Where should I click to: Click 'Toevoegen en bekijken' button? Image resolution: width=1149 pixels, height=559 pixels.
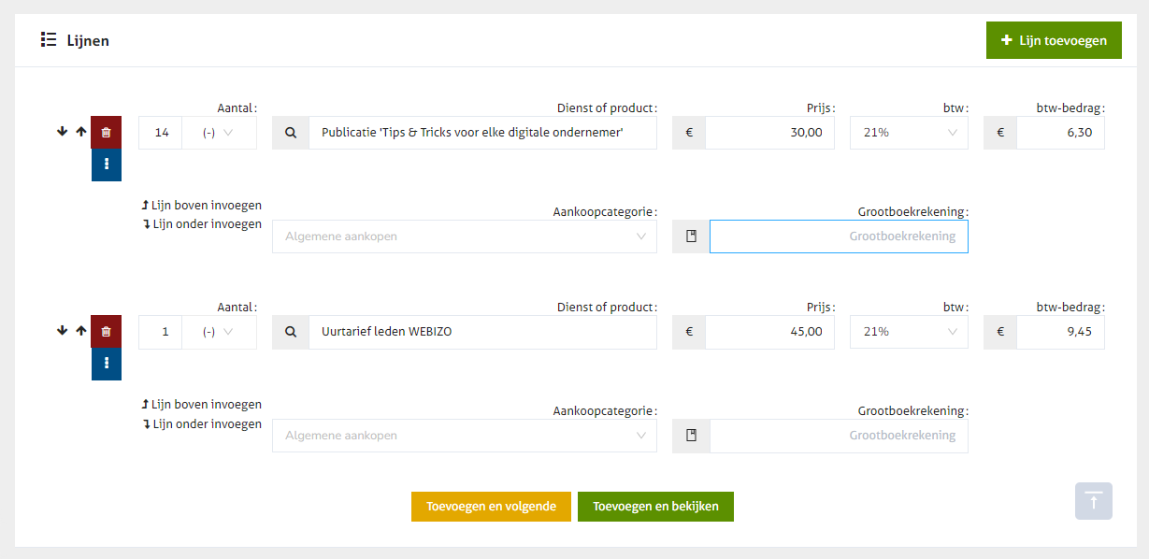[x=655, y=507]
